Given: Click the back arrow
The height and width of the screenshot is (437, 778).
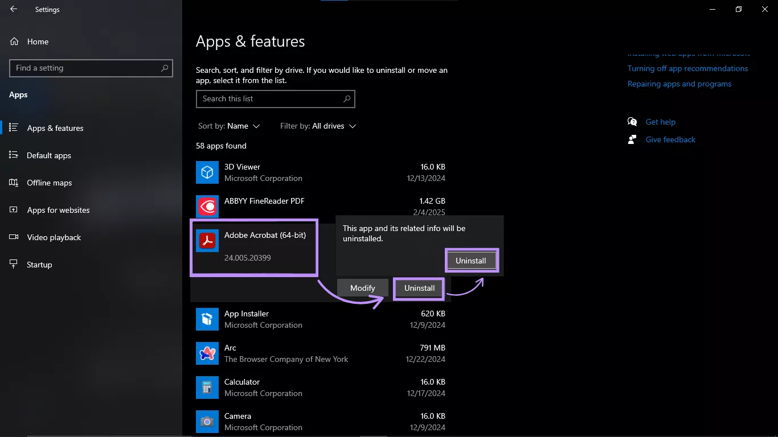Looking at the screenshot, I should click(x=13, y=9).
